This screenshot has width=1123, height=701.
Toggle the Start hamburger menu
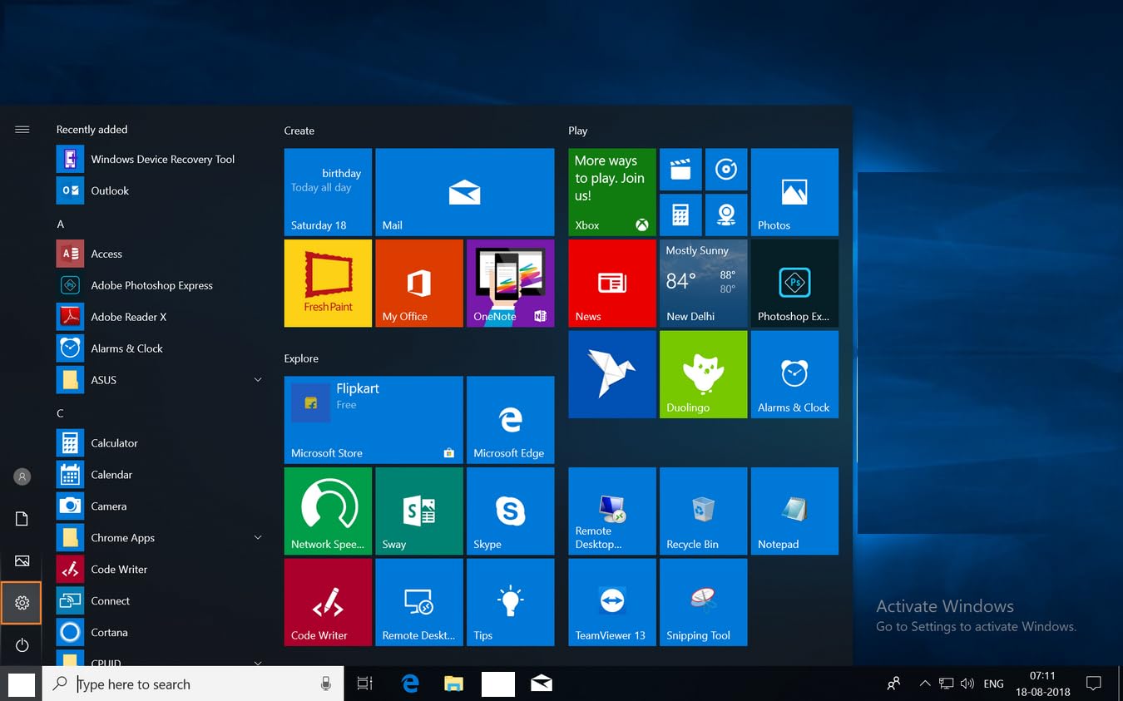click(x=22, y=130)
